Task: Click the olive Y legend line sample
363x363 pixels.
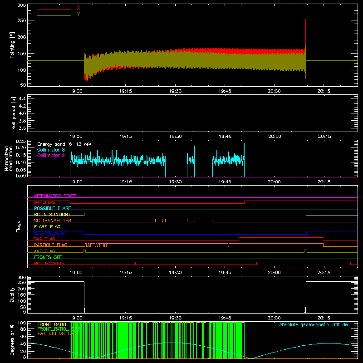Action: pyautogui.click(x=54, y=15)
